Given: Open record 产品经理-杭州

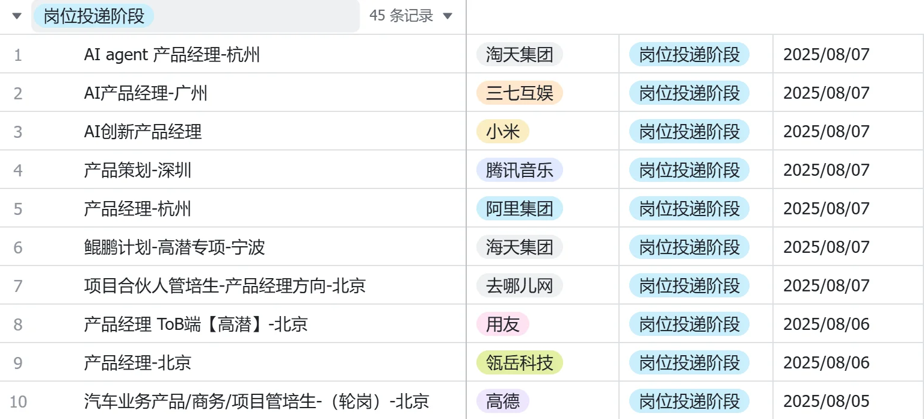Looking at the screenshot, I should (x=138, y=209).
